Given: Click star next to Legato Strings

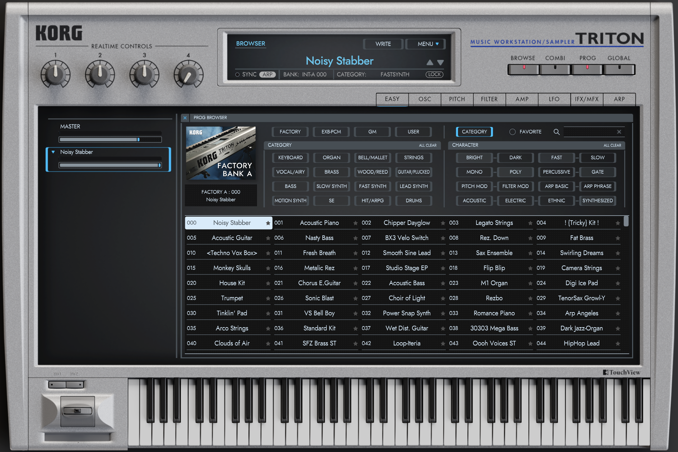Looking at the screenshot, I should (x=530, y=223).
